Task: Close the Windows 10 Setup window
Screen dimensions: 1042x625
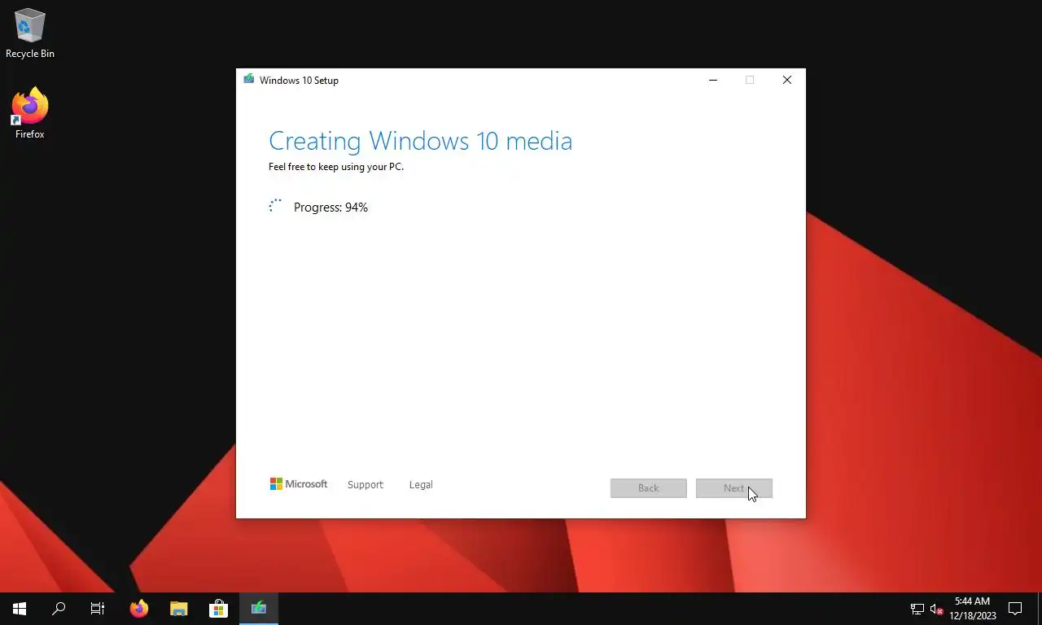Action: coord(787,80)
